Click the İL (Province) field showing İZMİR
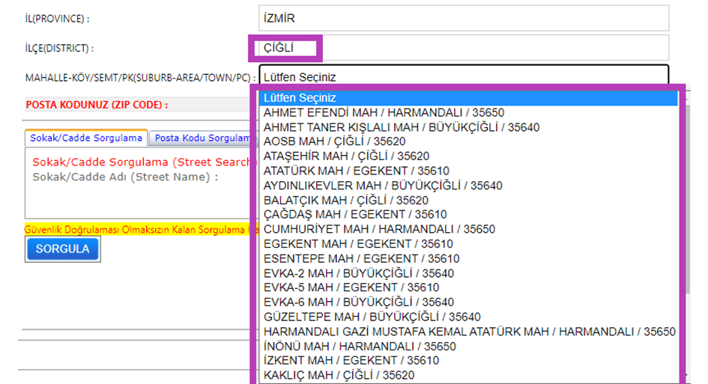The image size is (708, 384). click(463, 18)
